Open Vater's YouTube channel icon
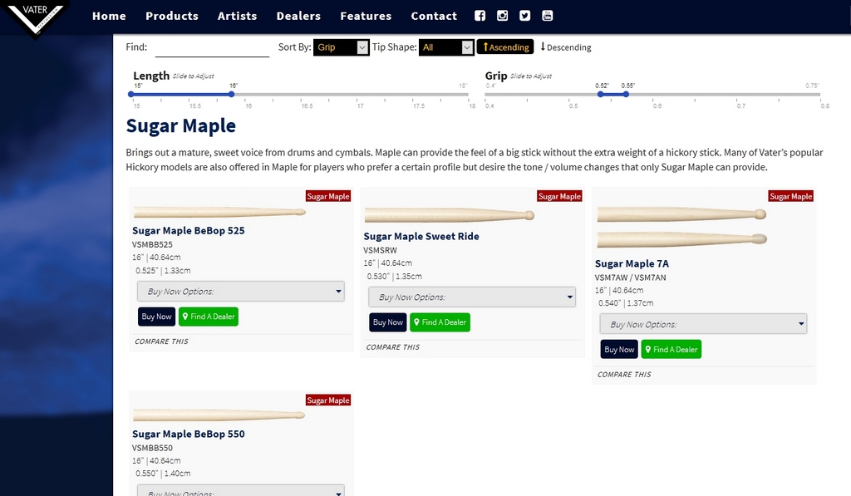The width and height of the screenshot is (851, 496). point(547,16)
